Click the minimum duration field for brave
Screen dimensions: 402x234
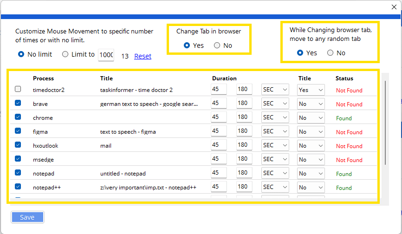pos(219,104)
